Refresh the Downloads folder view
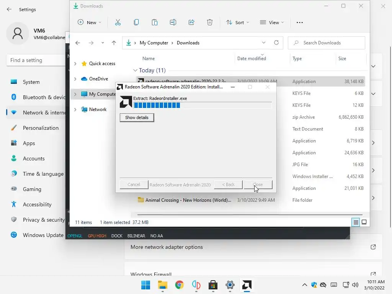 point(276,42)
